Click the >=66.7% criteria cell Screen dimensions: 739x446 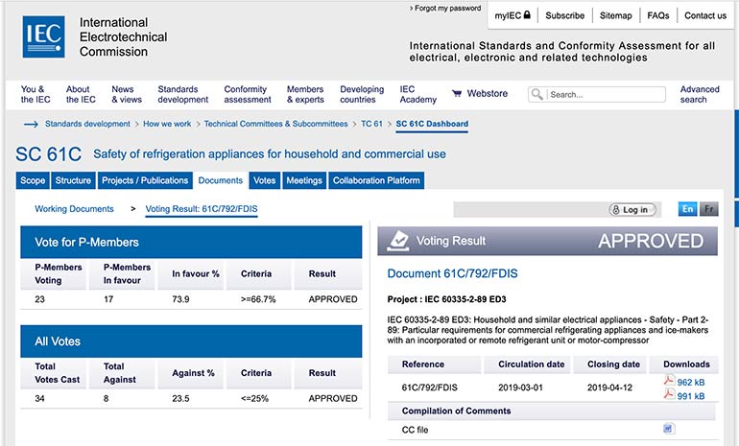tap(258, 299)
